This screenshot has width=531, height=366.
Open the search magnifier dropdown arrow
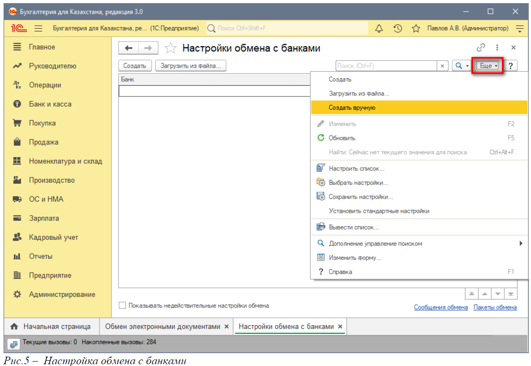point(466,66)
